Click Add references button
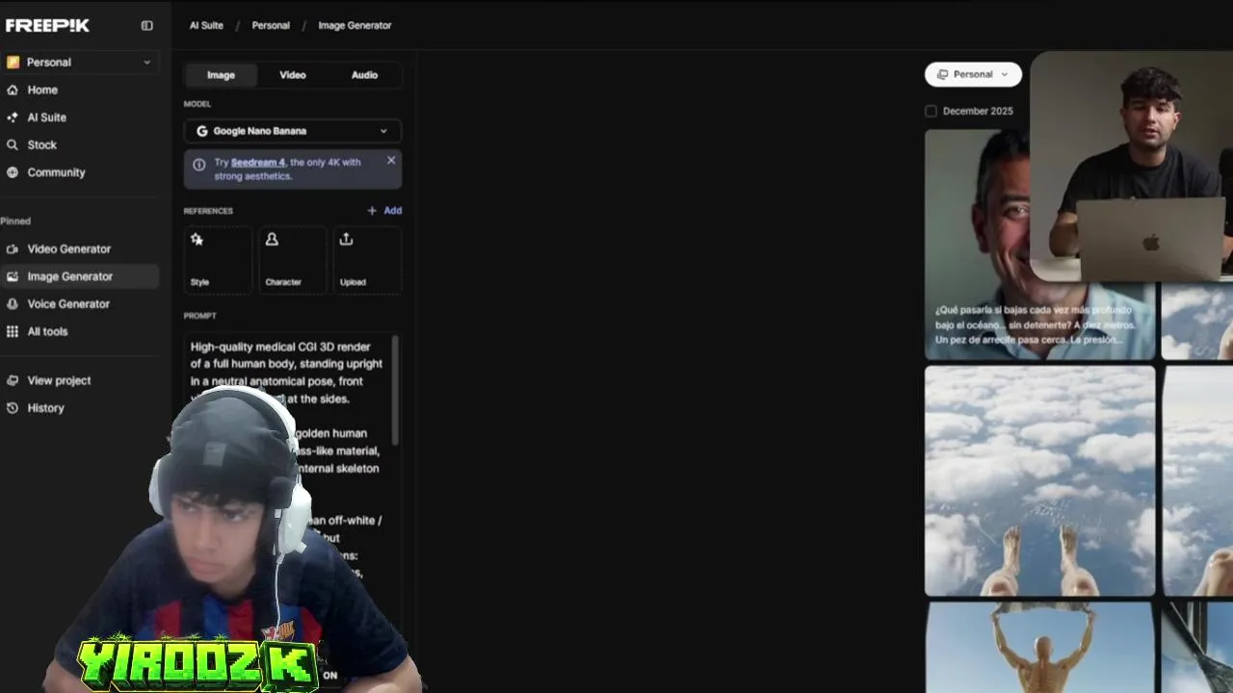The width and height of the screenshot is (1233, 693). coord(384,210)
